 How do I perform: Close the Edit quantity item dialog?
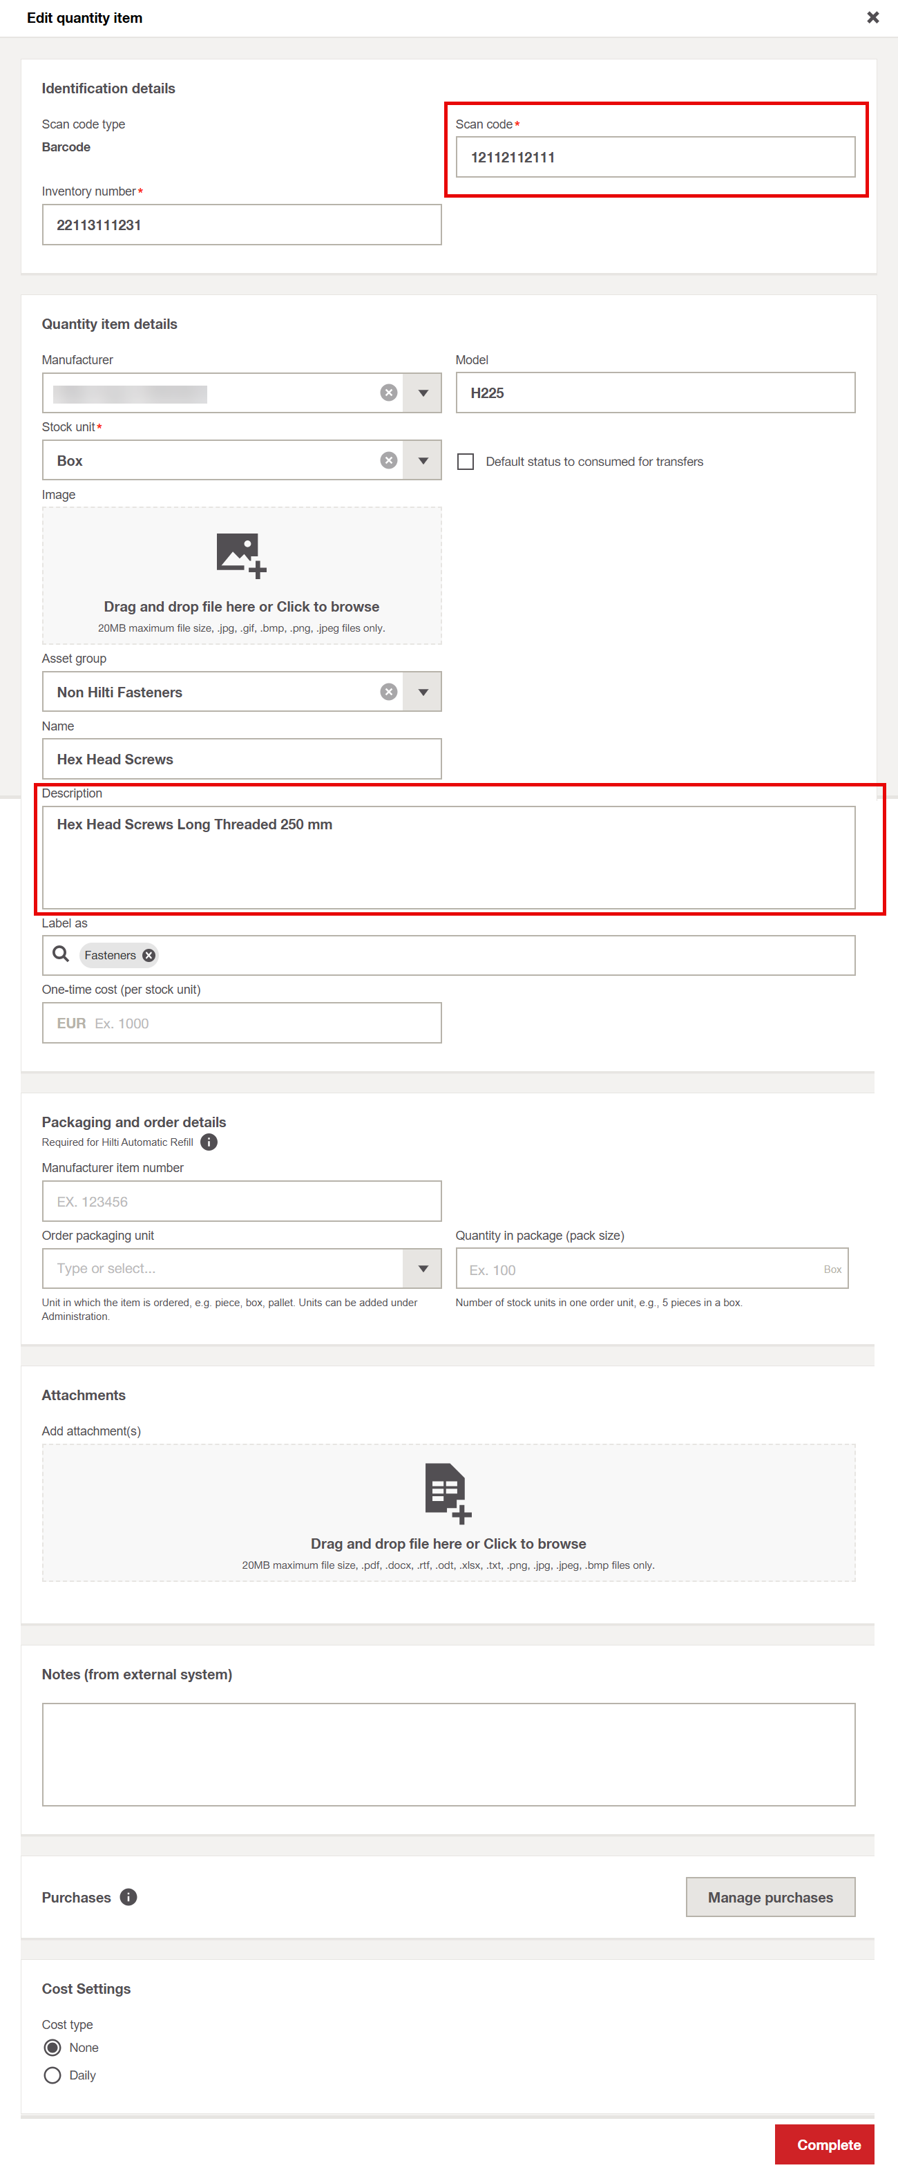(x=872, y=18)
